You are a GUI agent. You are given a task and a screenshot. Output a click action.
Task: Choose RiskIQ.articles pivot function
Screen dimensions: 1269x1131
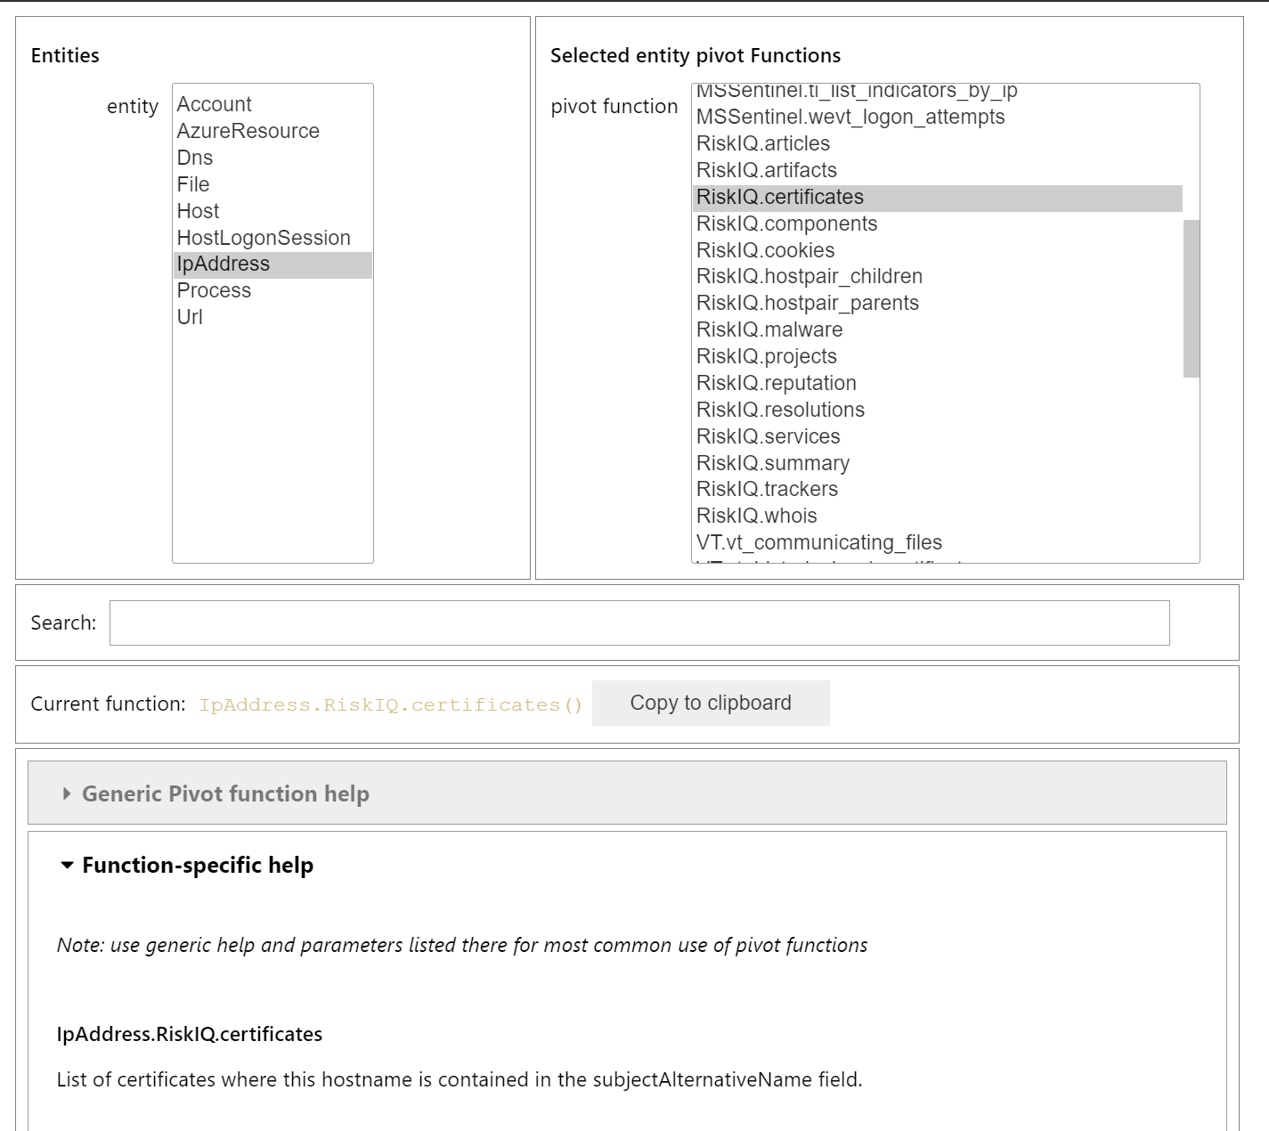(938, 144)
